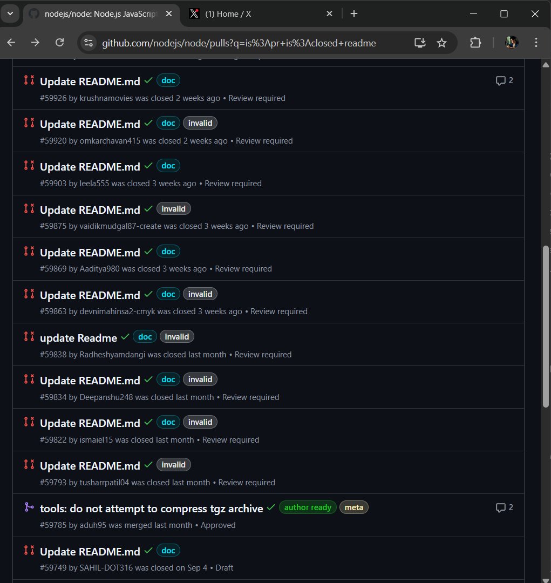Open the user profile avatar

coord(511,43)
